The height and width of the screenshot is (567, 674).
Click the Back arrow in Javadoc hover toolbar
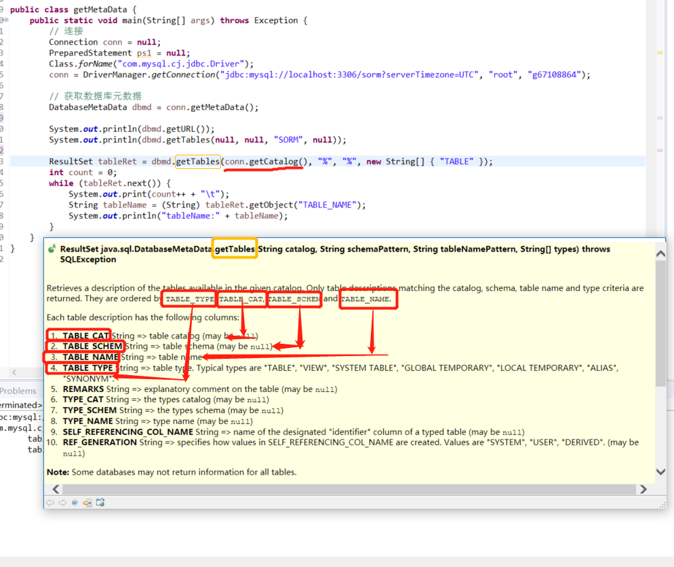[50, 503]
